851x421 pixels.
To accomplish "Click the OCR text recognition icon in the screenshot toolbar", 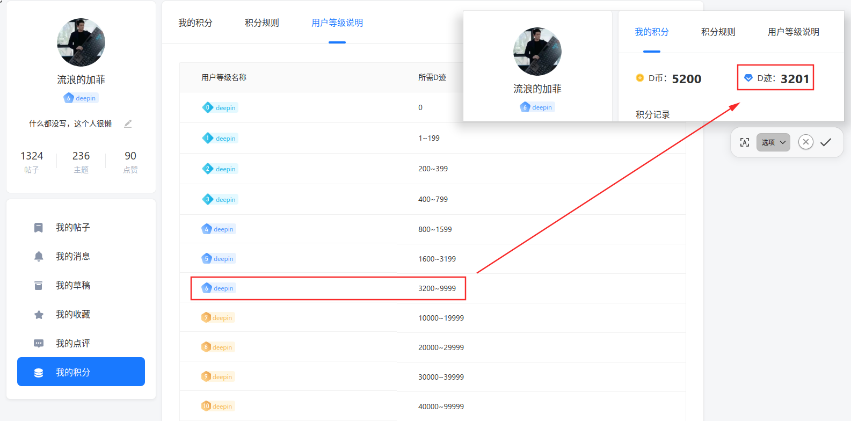I will [x=745, y=142].
